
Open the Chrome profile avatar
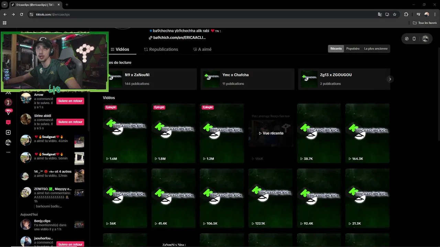tap(427, 14)
